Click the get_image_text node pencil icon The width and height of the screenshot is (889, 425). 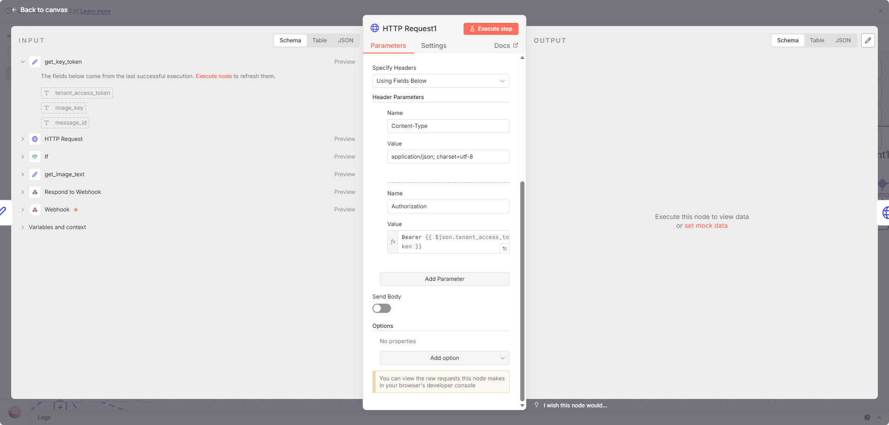[35, 174]
